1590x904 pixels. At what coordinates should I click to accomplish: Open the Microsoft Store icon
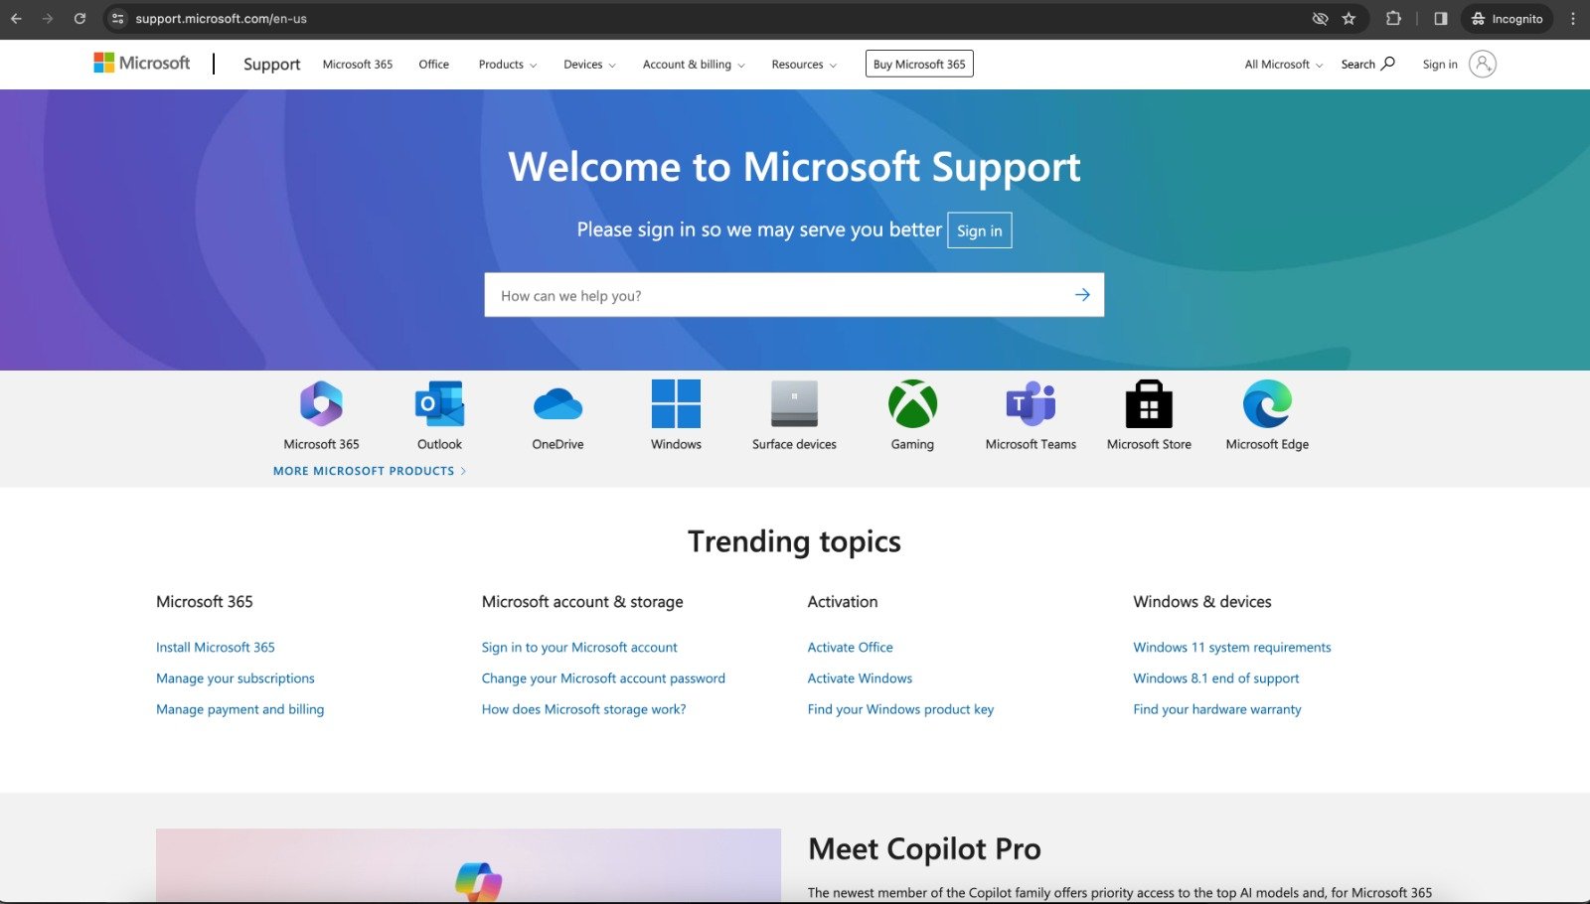pyautogui.click(x=1149, y=404)
